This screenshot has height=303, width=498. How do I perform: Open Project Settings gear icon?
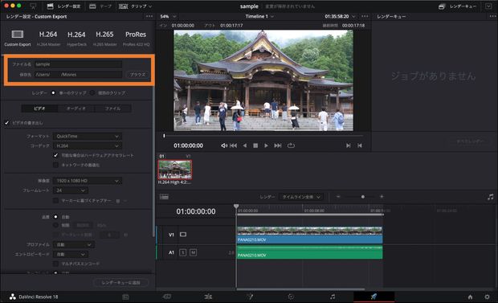(488, 297)
